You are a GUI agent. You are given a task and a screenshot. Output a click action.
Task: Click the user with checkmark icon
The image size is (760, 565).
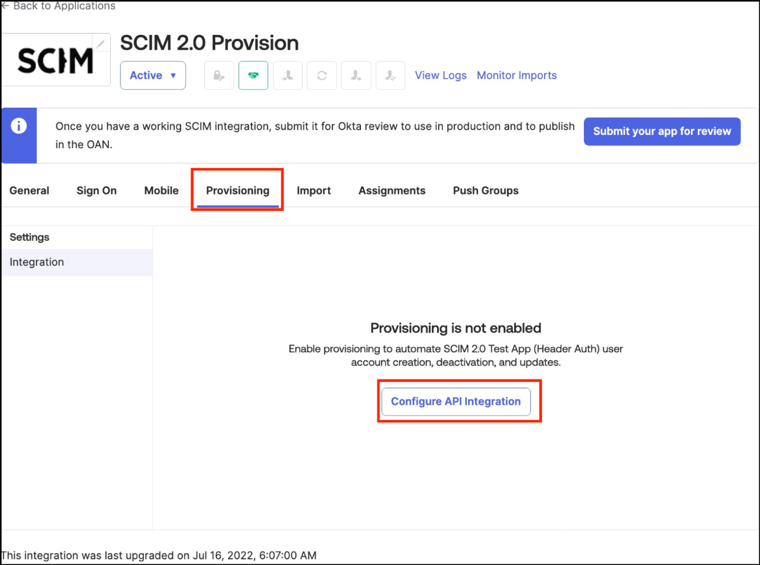click(x=390, y=75)
